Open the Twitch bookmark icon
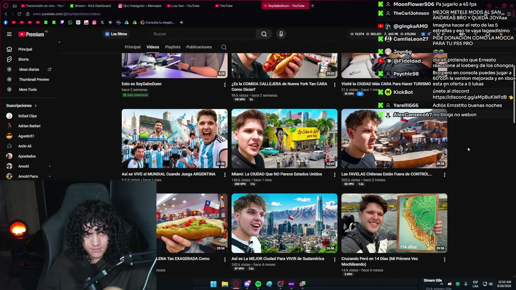The width and height of the screenshot is (516, 290). (x=62, y=23)
